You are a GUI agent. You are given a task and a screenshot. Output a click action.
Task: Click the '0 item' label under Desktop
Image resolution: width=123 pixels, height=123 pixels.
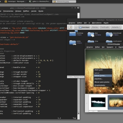pyautogui.click(x=79, y=35)
